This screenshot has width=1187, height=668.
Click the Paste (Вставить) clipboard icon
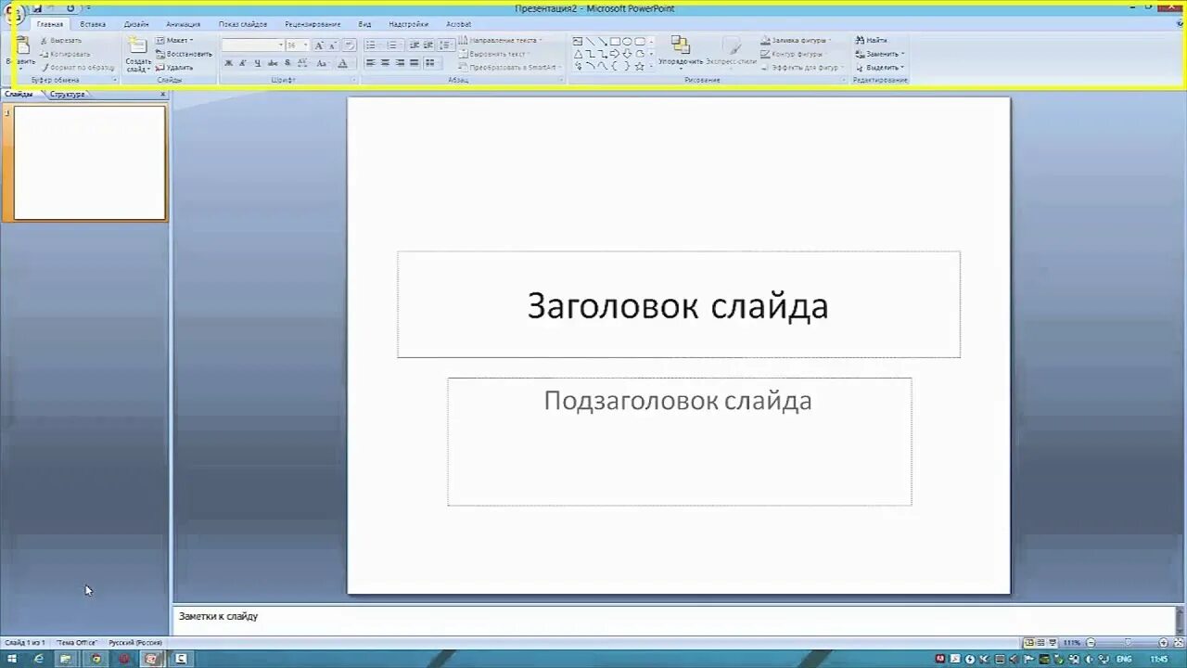[x=22, y=45]
